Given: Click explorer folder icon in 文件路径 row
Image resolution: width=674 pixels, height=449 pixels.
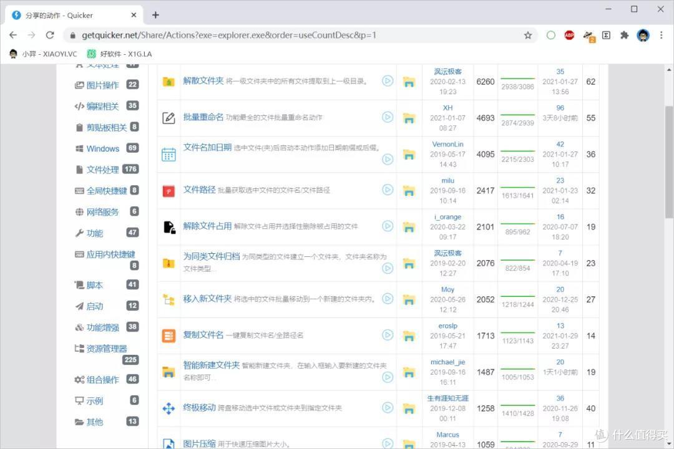Looking at the screenshot, I should click(x=409, y=191).
